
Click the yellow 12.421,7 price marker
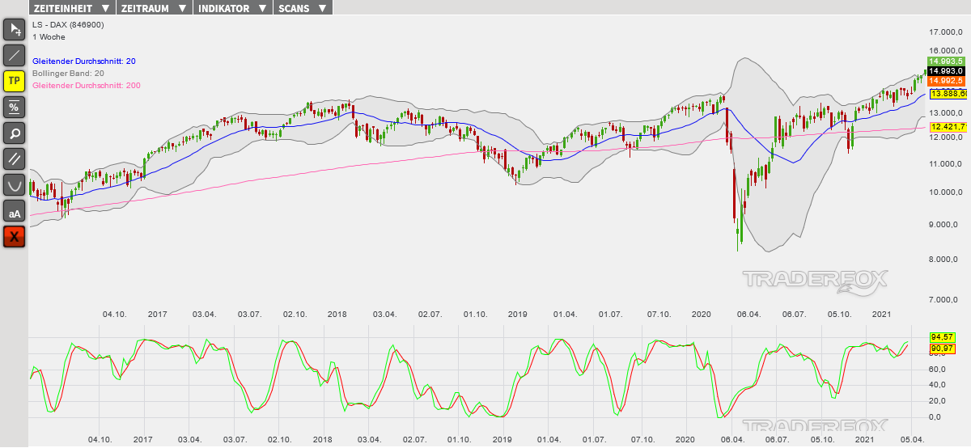(948, 127)
